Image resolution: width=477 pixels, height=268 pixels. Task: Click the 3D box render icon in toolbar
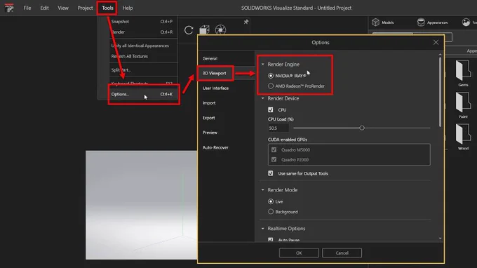[x=204, y=29]
